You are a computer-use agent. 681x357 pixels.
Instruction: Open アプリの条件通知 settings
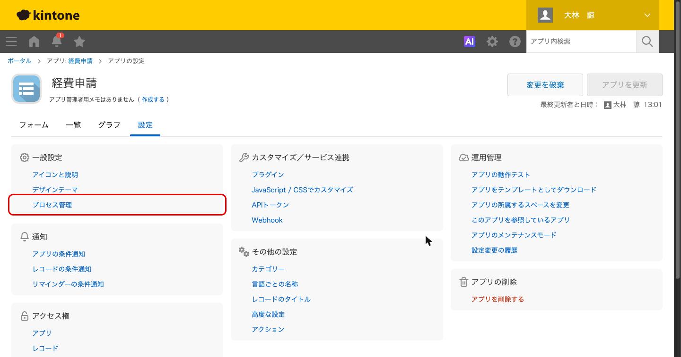click(59, 254)
